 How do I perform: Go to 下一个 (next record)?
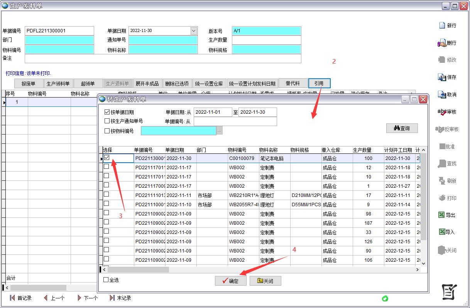click(79, 298)
